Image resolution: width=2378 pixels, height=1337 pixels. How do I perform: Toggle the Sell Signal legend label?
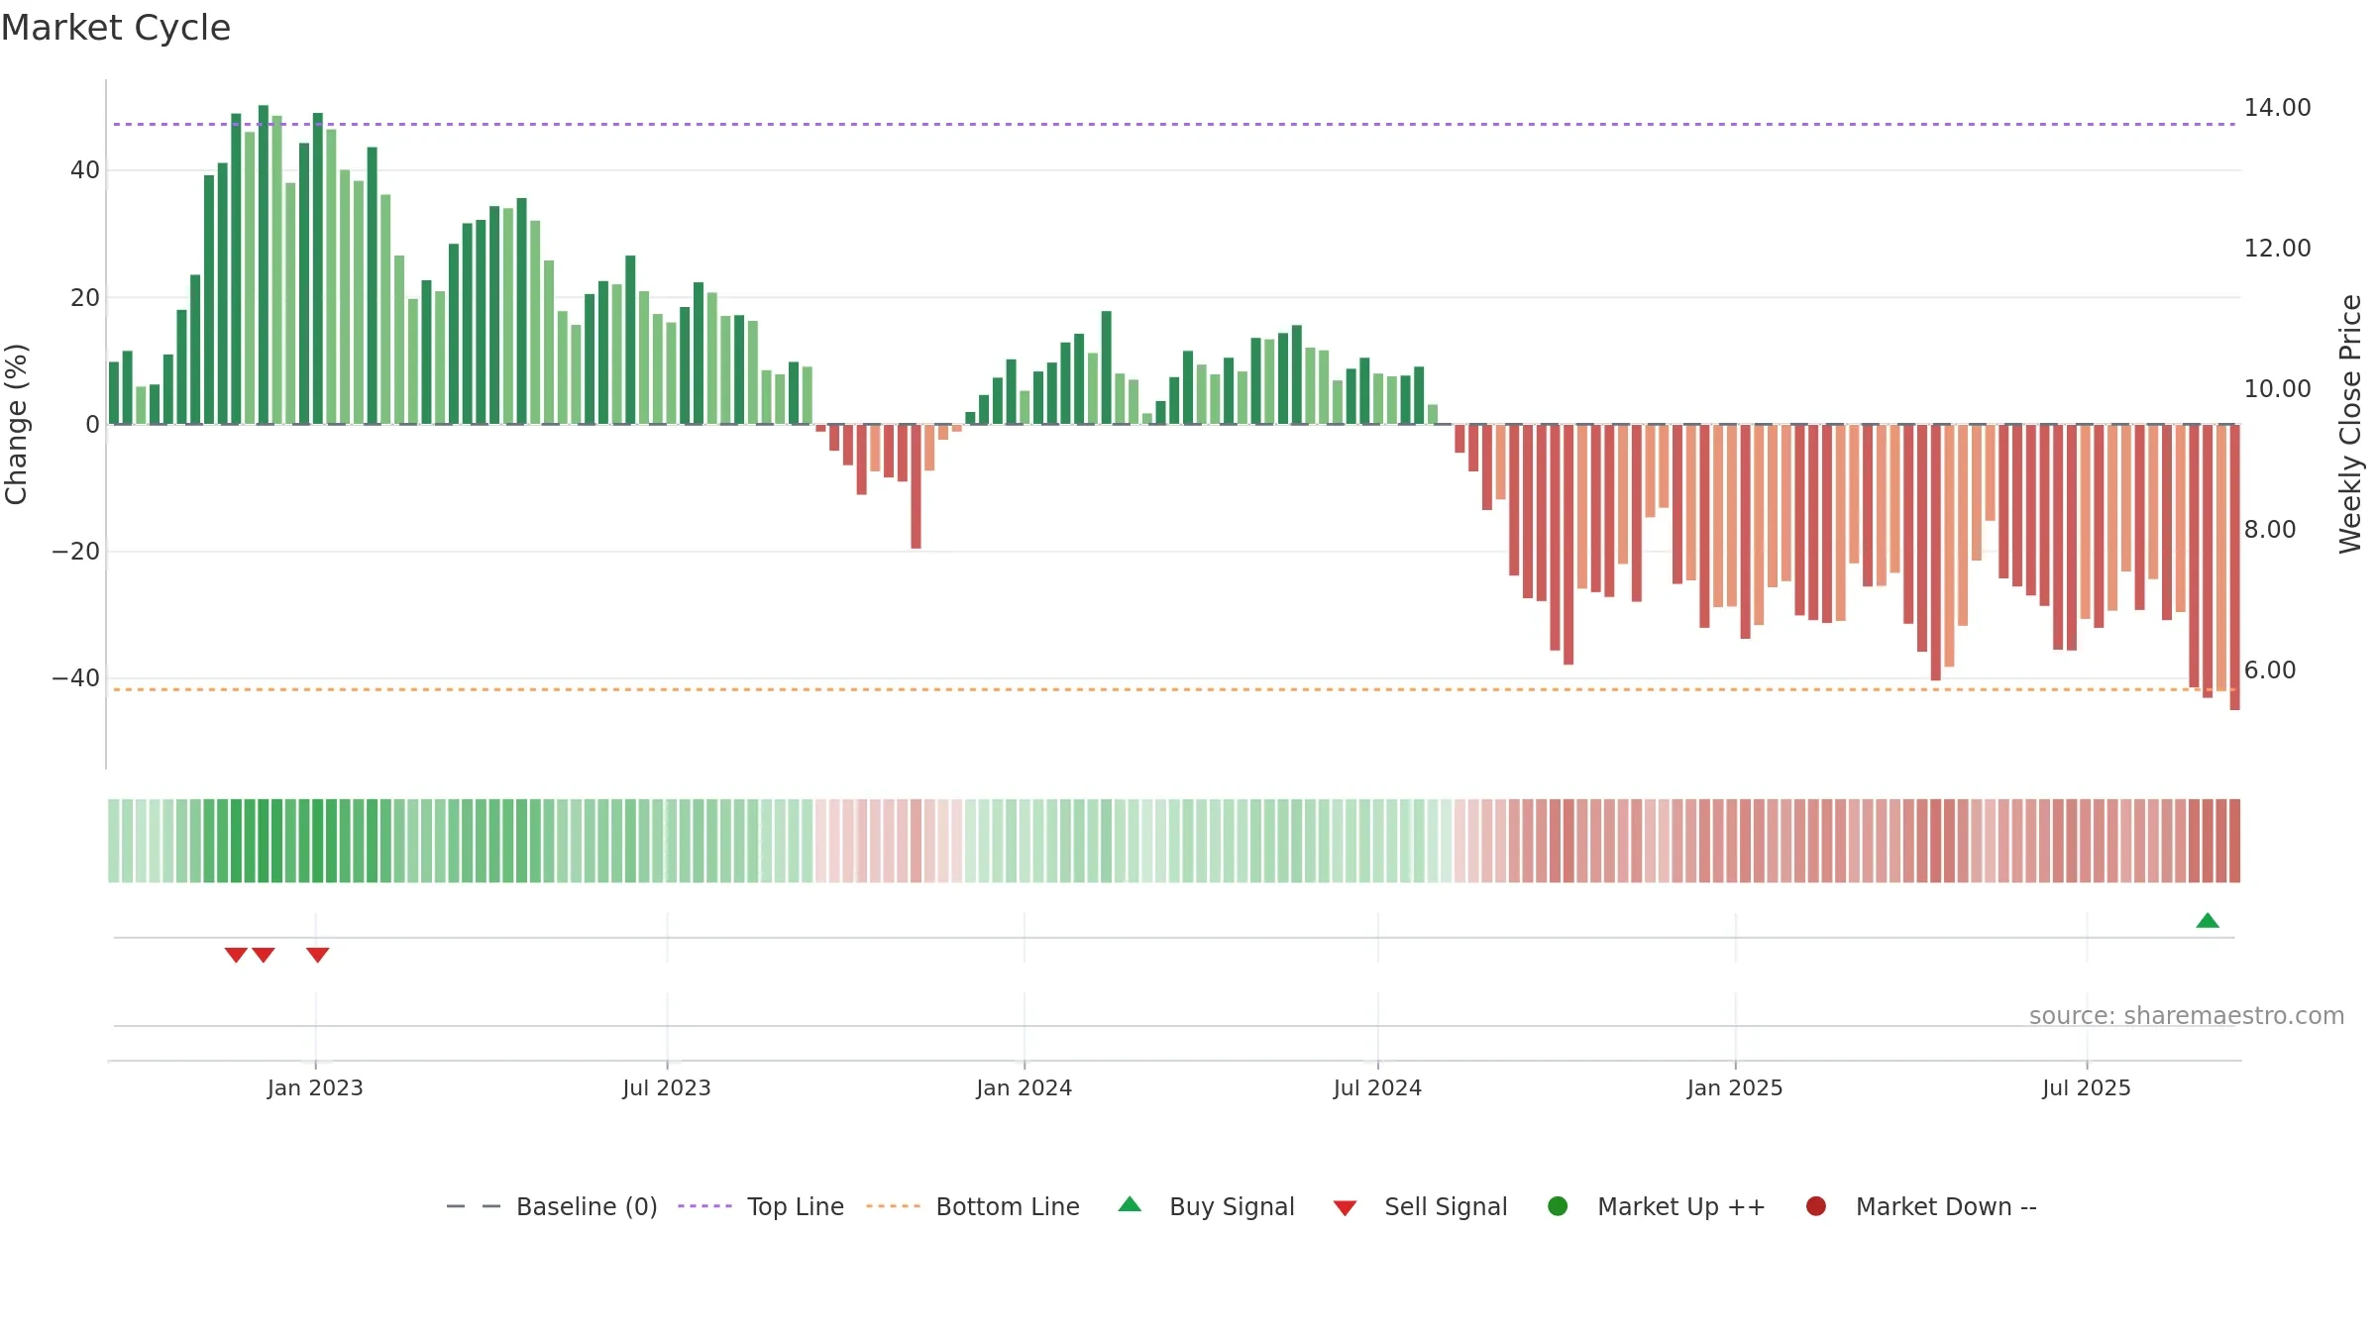[x=1446, y=1207]
